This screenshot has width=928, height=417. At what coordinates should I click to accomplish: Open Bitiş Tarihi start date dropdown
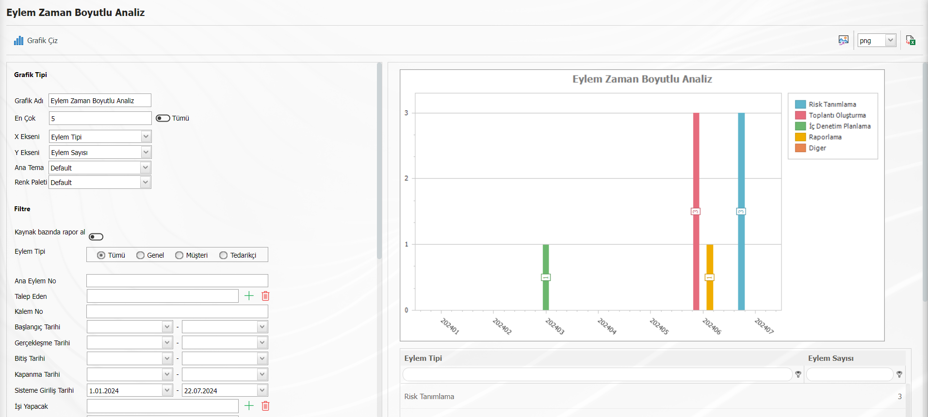coord(167,358)
